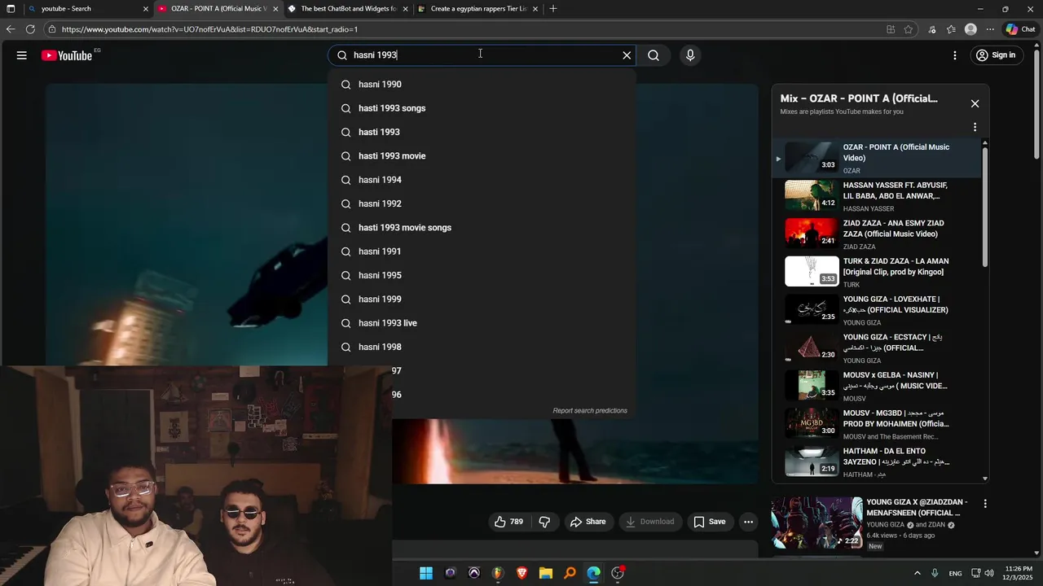Open FL Studio from taskbar
1043x586 pixels.
498,573
